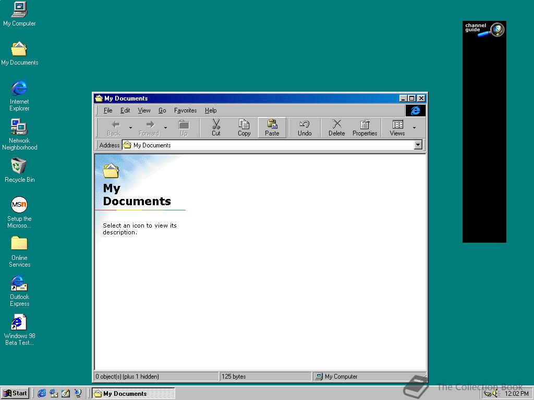
Task: Click the Up folder navigation icon
Action: (184, 127)
